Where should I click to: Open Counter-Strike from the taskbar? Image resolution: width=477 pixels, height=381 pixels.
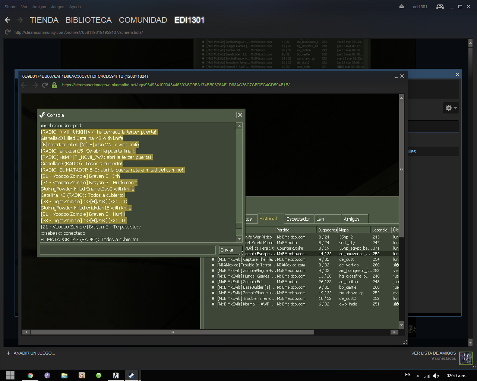(116, 375)
